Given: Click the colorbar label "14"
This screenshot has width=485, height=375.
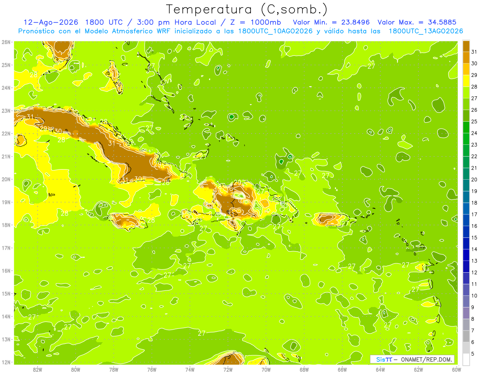Looking at the screenshot, I should pos(474,249).
